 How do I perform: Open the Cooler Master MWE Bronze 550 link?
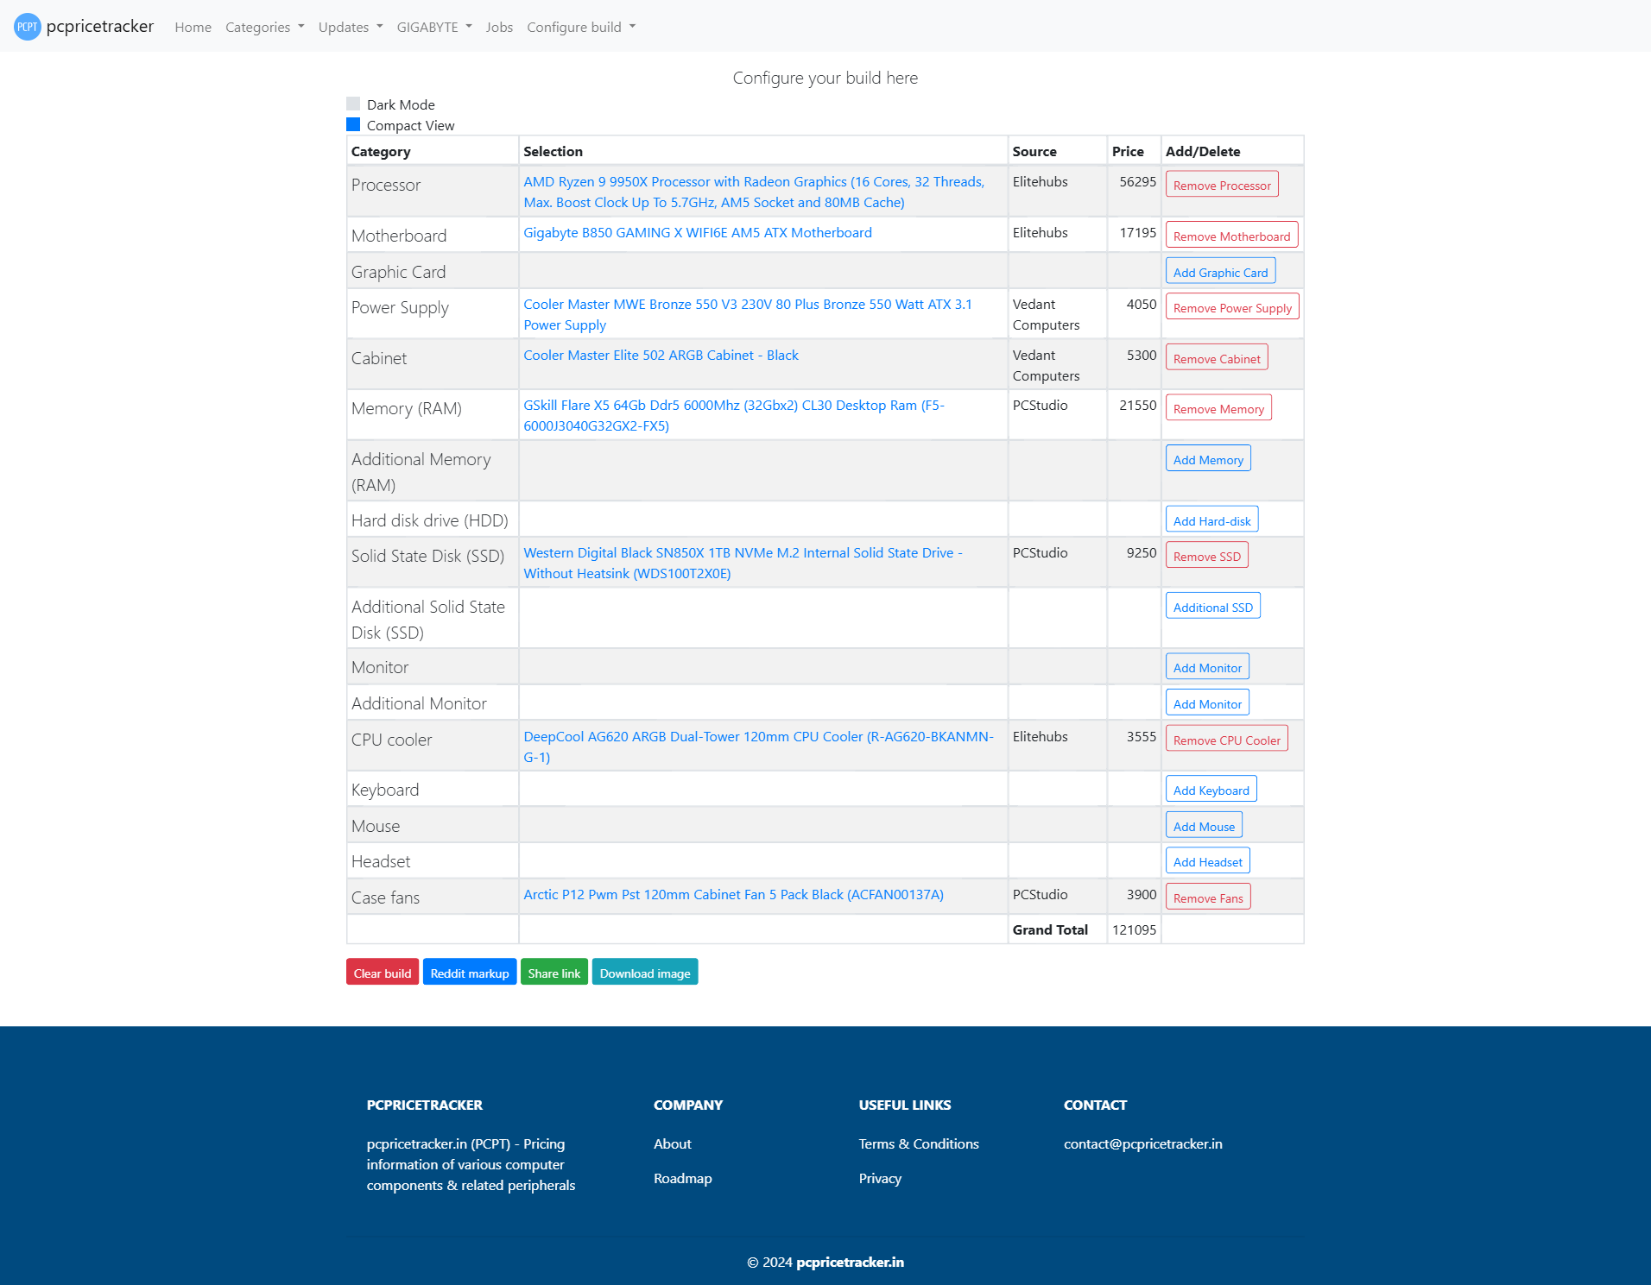pos(748,314)
